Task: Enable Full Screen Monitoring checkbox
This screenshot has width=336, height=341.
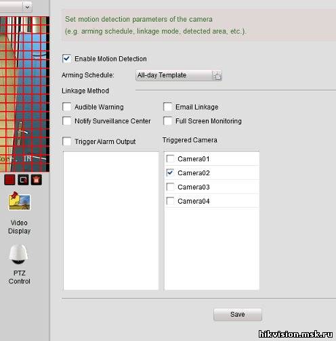Action: coord(168,121)
